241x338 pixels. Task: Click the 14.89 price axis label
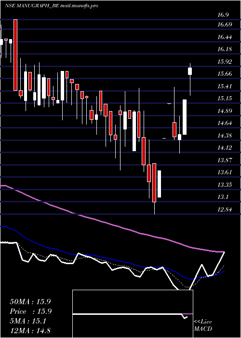225,111
